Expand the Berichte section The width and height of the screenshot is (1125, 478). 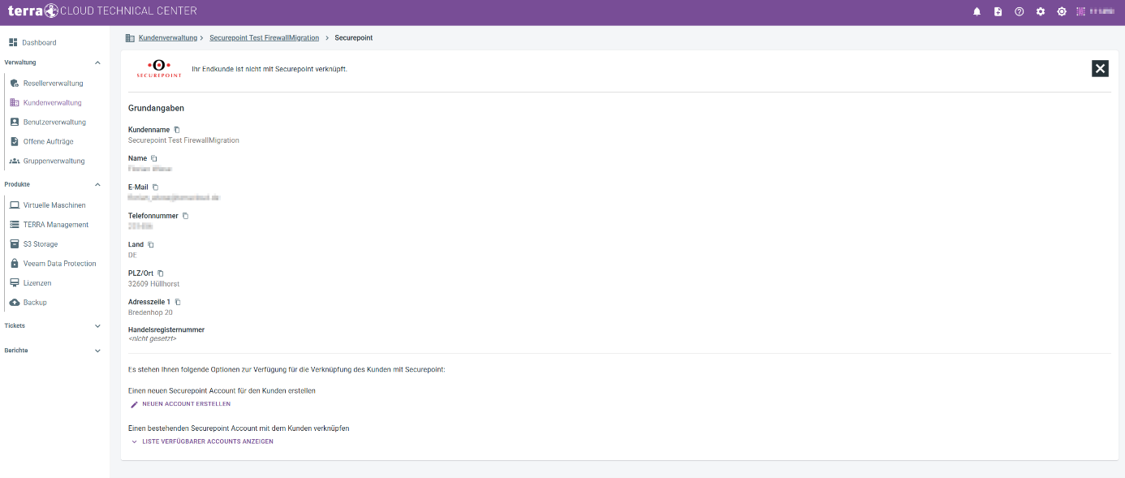tap(97, 351)
